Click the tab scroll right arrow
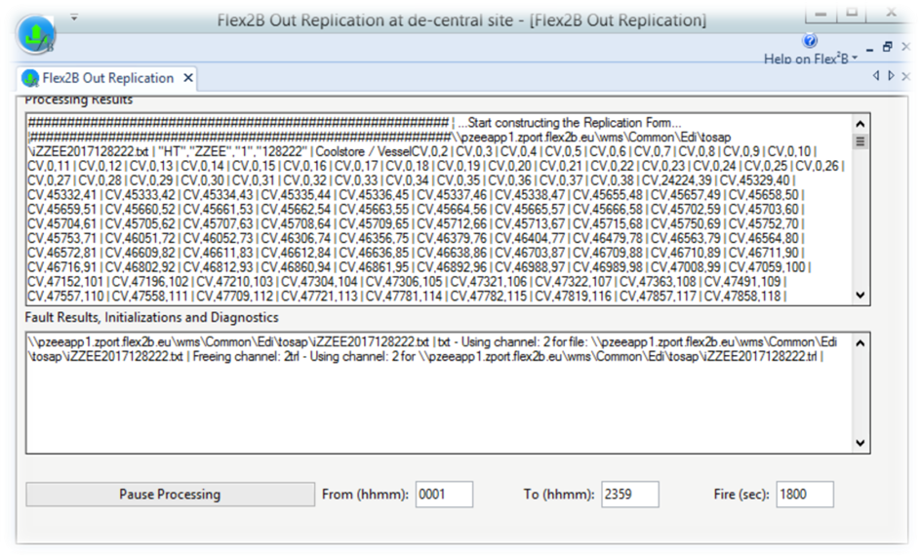The width and height of the screenshot is (921, 559). tap(891, 76)
